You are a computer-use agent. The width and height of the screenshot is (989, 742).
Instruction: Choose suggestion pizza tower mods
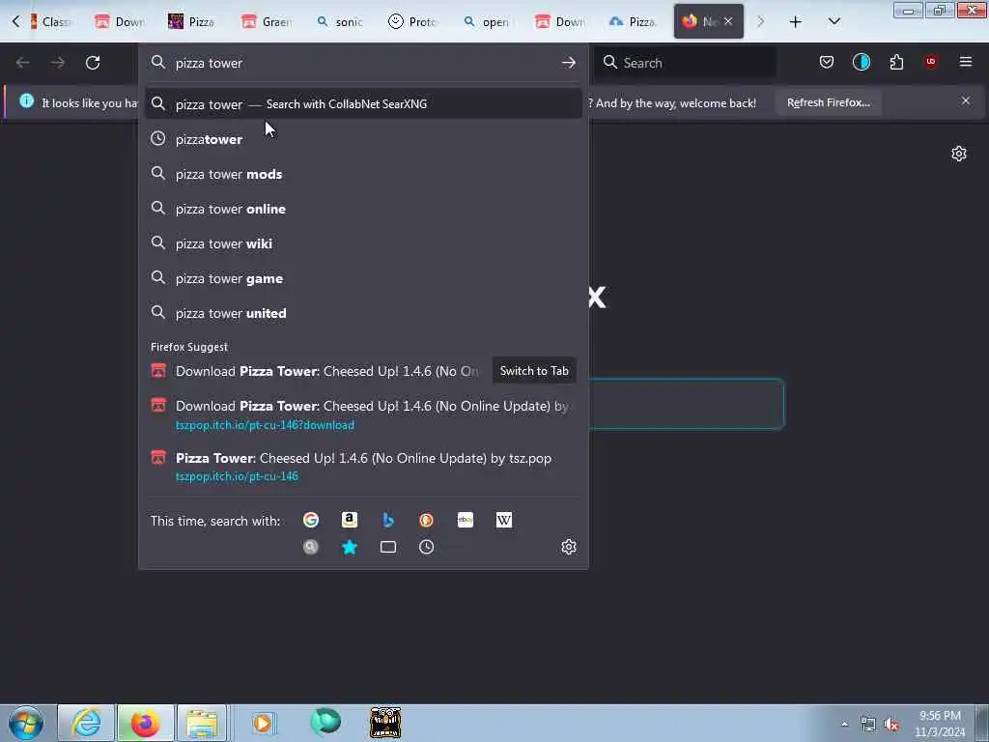[363, 174]
